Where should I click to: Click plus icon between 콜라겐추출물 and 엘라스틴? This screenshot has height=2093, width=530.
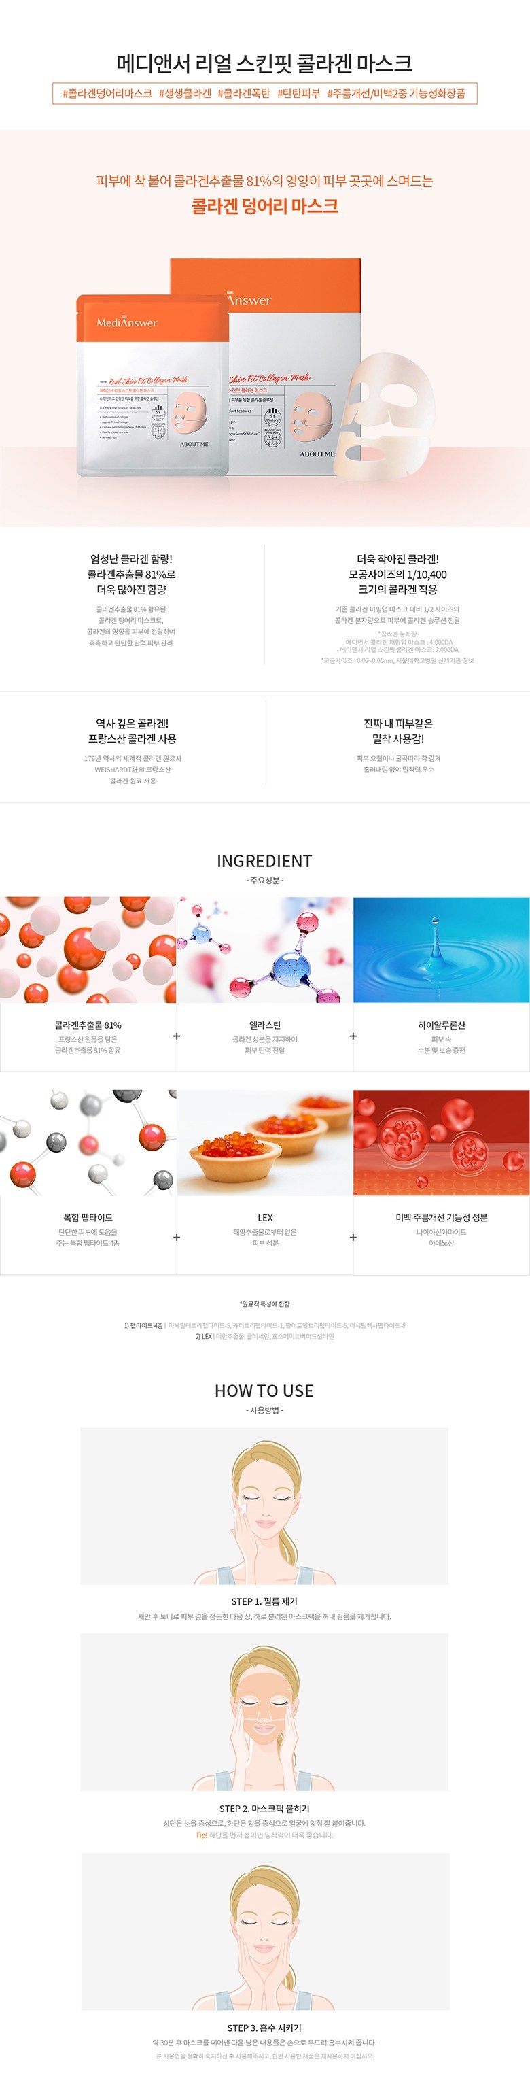176,1036
